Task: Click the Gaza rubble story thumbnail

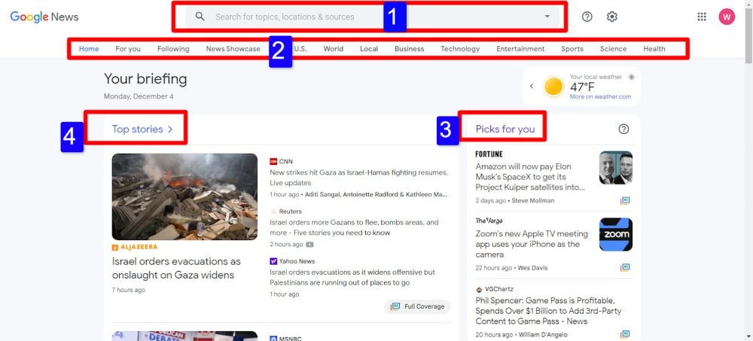Action: click(x=184, y=197)
